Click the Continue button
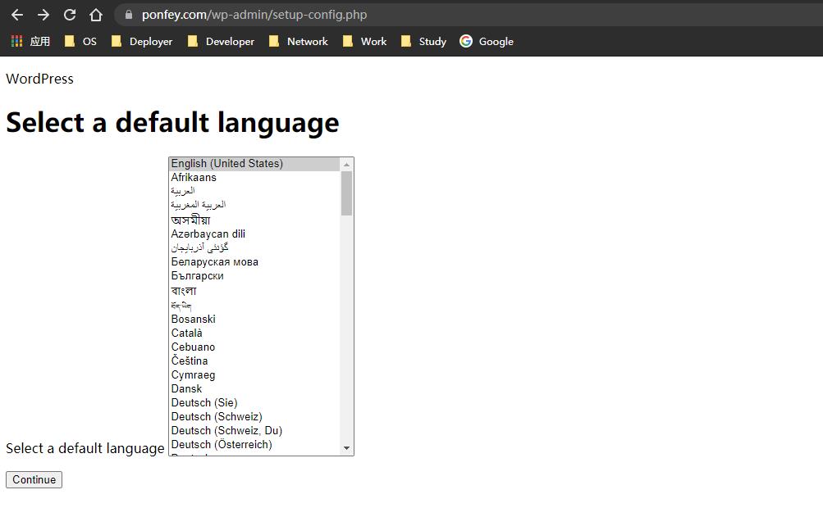This screenshot has width=823, height=508. [34, 479]
